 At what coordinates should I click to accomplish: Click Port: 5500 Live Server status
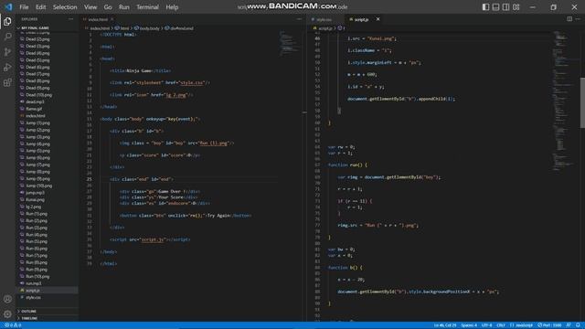click(549, 325)
